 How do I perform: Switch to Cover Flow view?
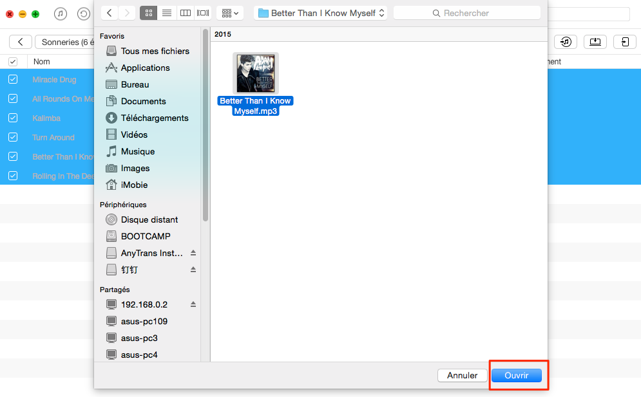pos(203,13)
